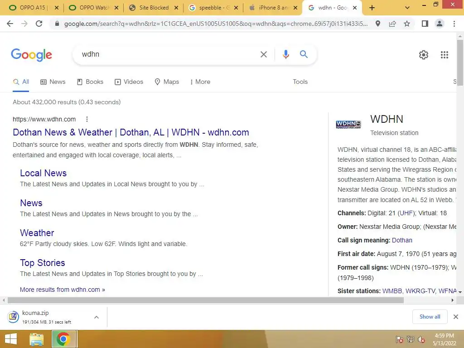
Task: Open Action Center flag tray icon
Action: (x=400, y=339)
